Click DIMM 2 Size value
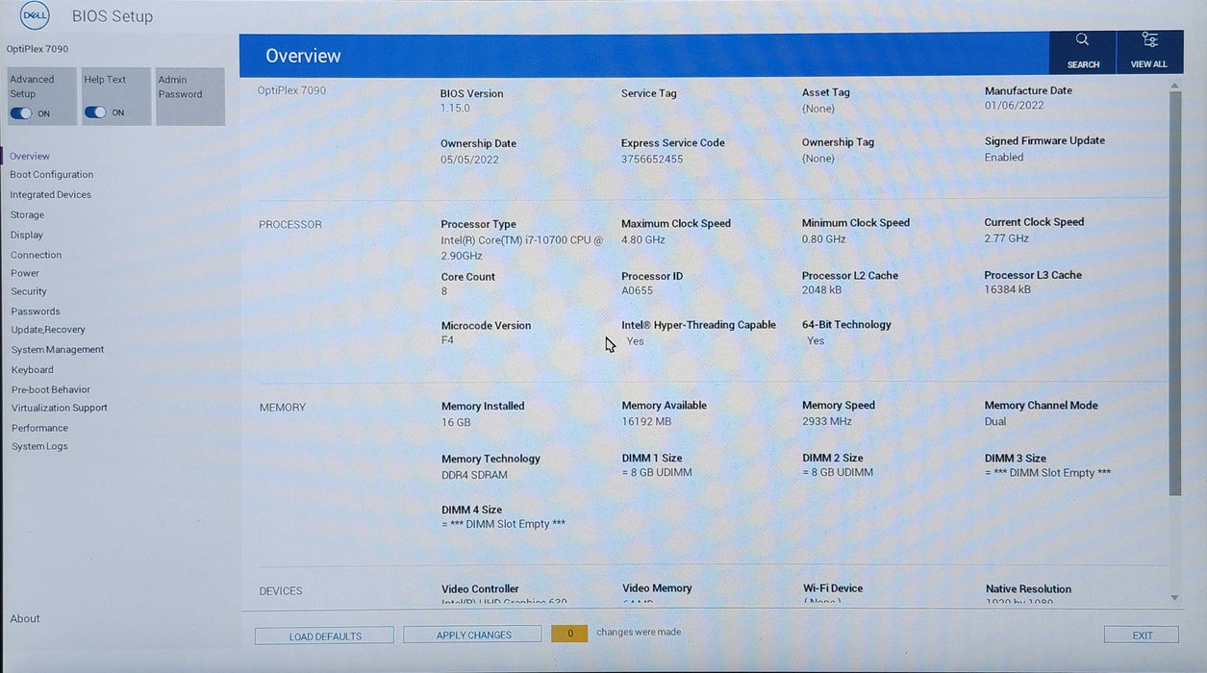This screenshot has width=1207, height=673. [838, 473]
